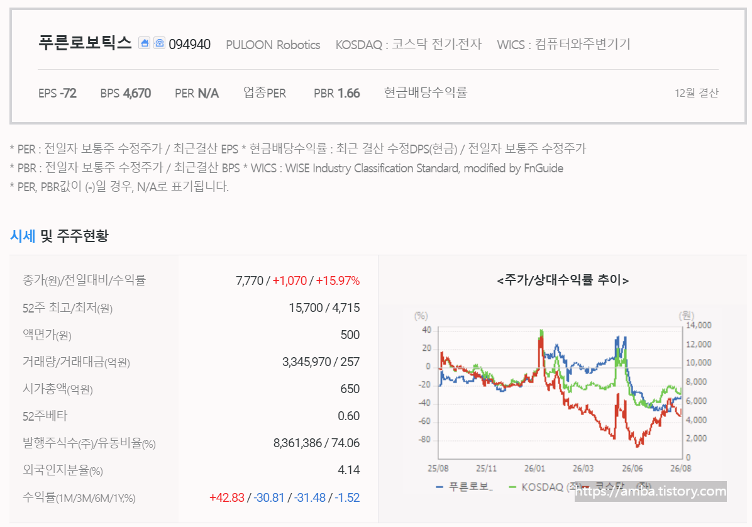Click the 52주베타 row label
Image resolution: width=752 pixels, height=527 pixels.
45,416
